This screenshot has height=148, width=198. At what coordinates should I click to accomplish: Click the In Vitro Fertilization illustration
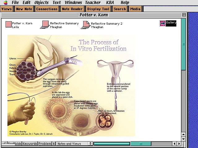click(x=71, y=86)
